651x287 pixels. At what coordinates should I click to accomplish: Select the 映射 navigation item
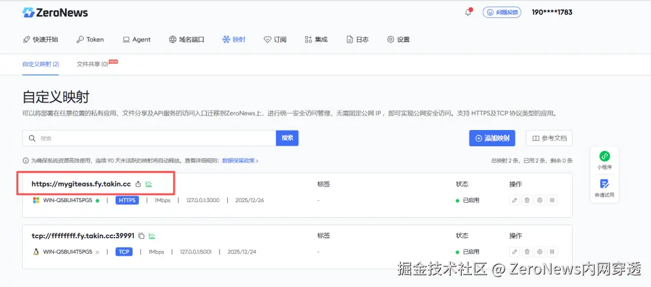(234, 39)
